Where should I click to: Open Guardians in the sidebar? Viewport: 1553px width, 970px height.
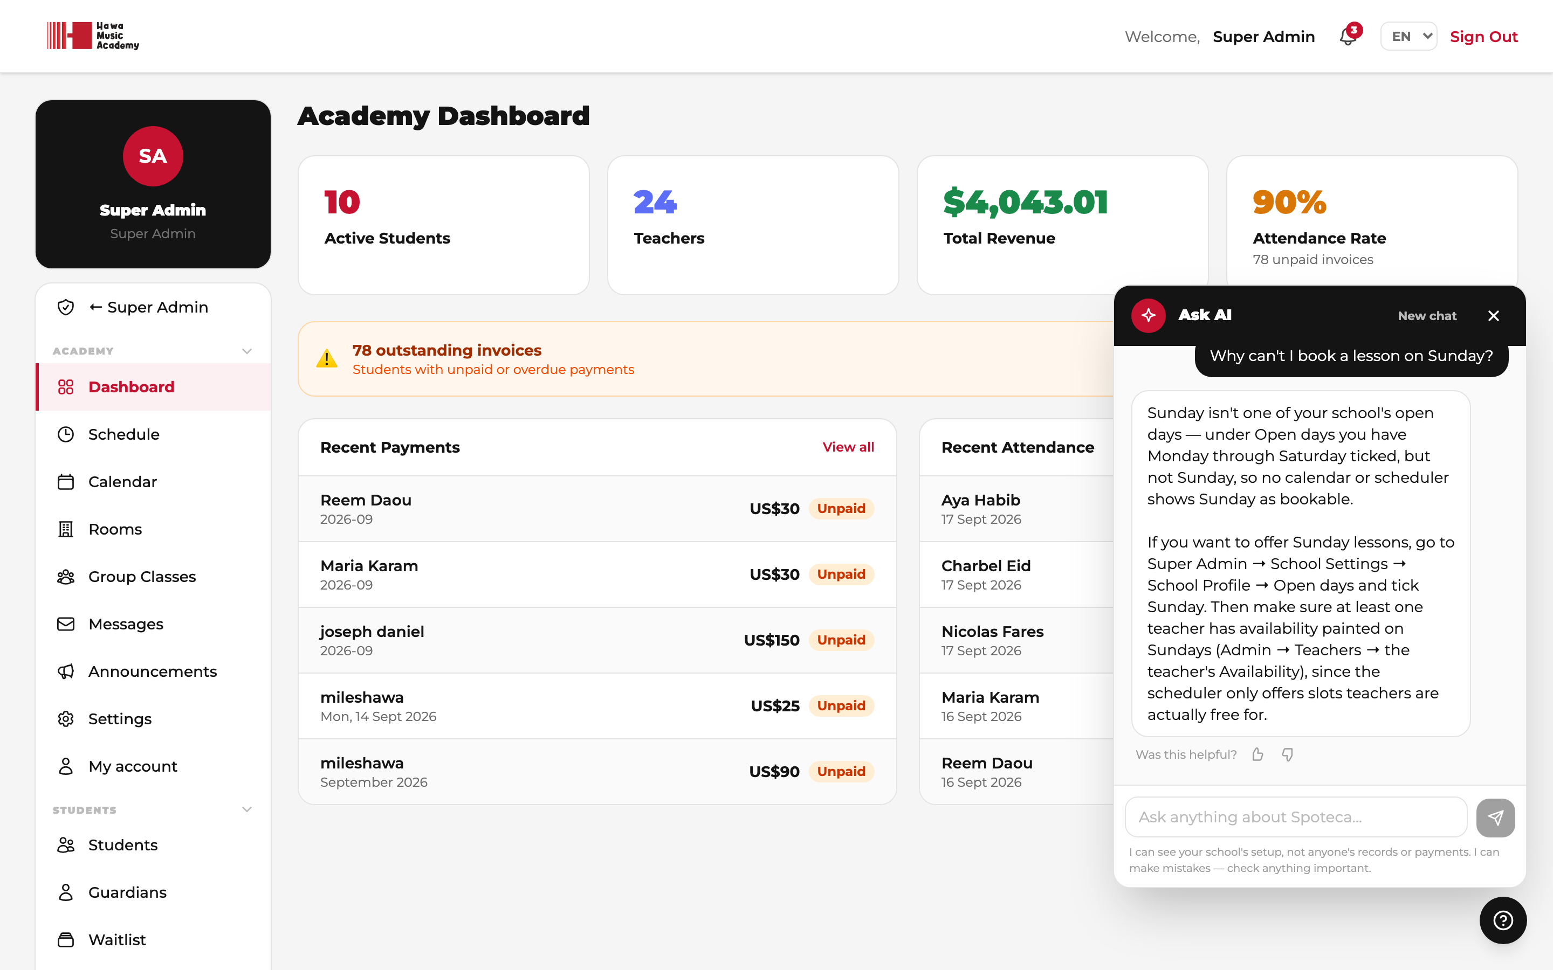[153, 892]
